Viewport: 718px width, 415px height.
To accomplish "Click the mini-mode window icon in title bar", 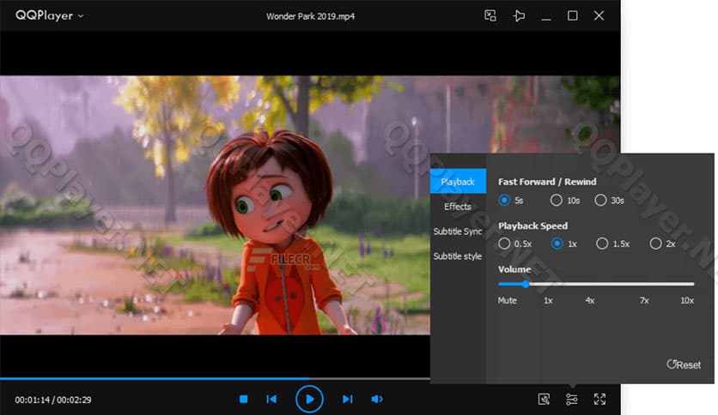I will [x=490, y=15].
